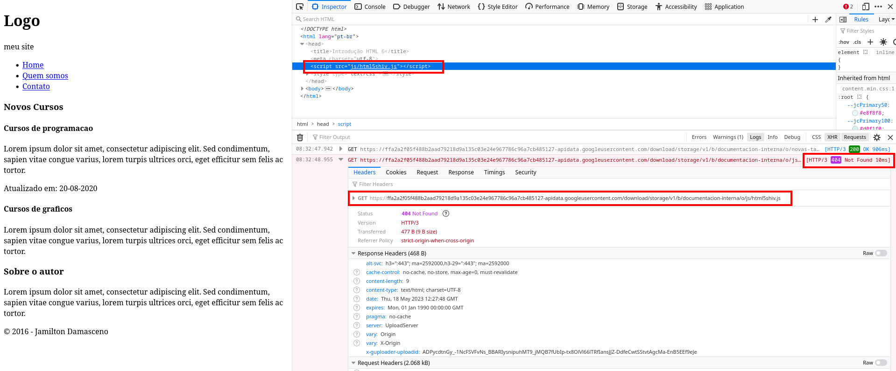Open the Storage tab
Viewport: 896px width, 371px height.
click(632, 7)
